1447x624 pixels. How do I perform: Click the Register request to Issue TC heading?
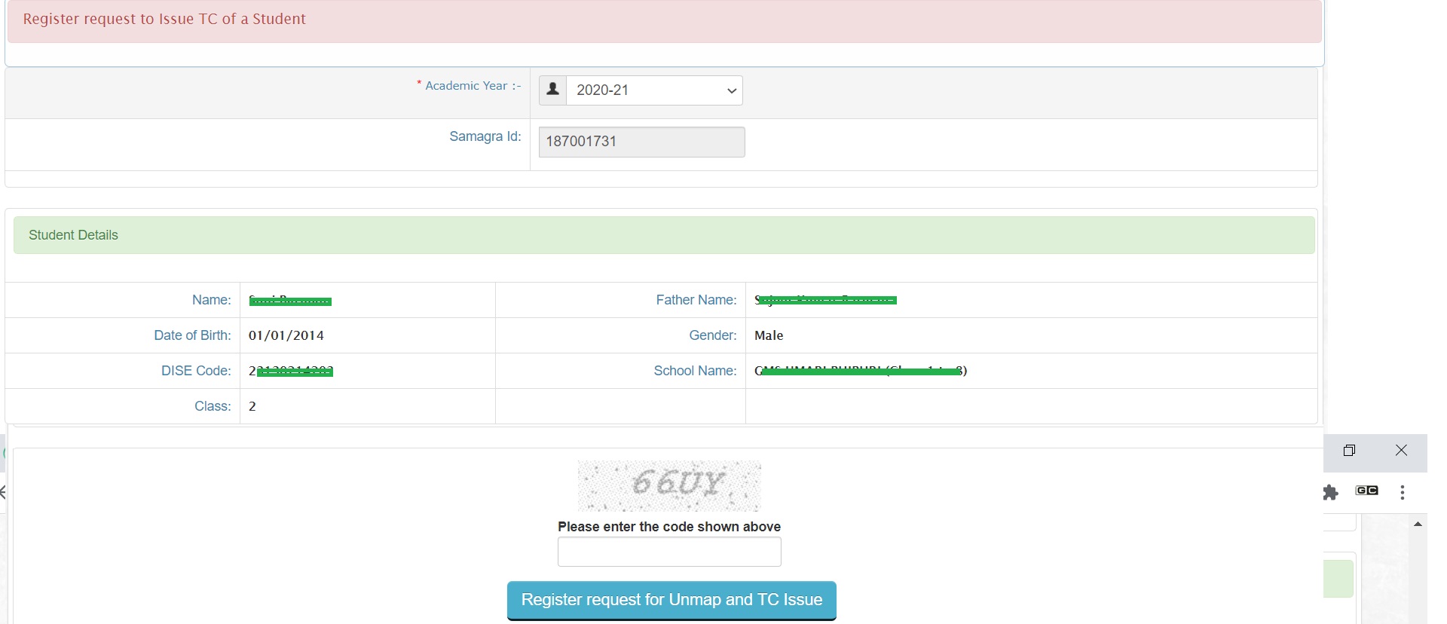click(x=164, y=19)
